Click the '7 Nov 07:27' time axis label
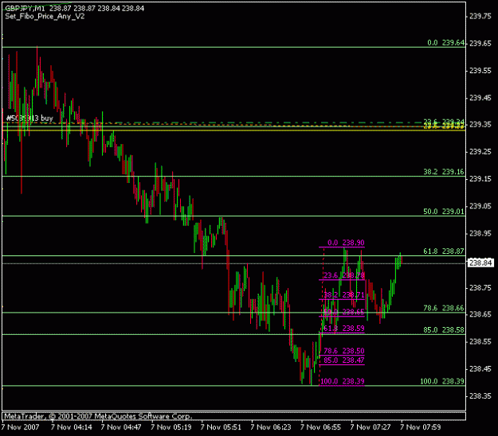Image resolution: width=498 pixels, height=436 pixels. pyautogui.click(x=371, y=427)
